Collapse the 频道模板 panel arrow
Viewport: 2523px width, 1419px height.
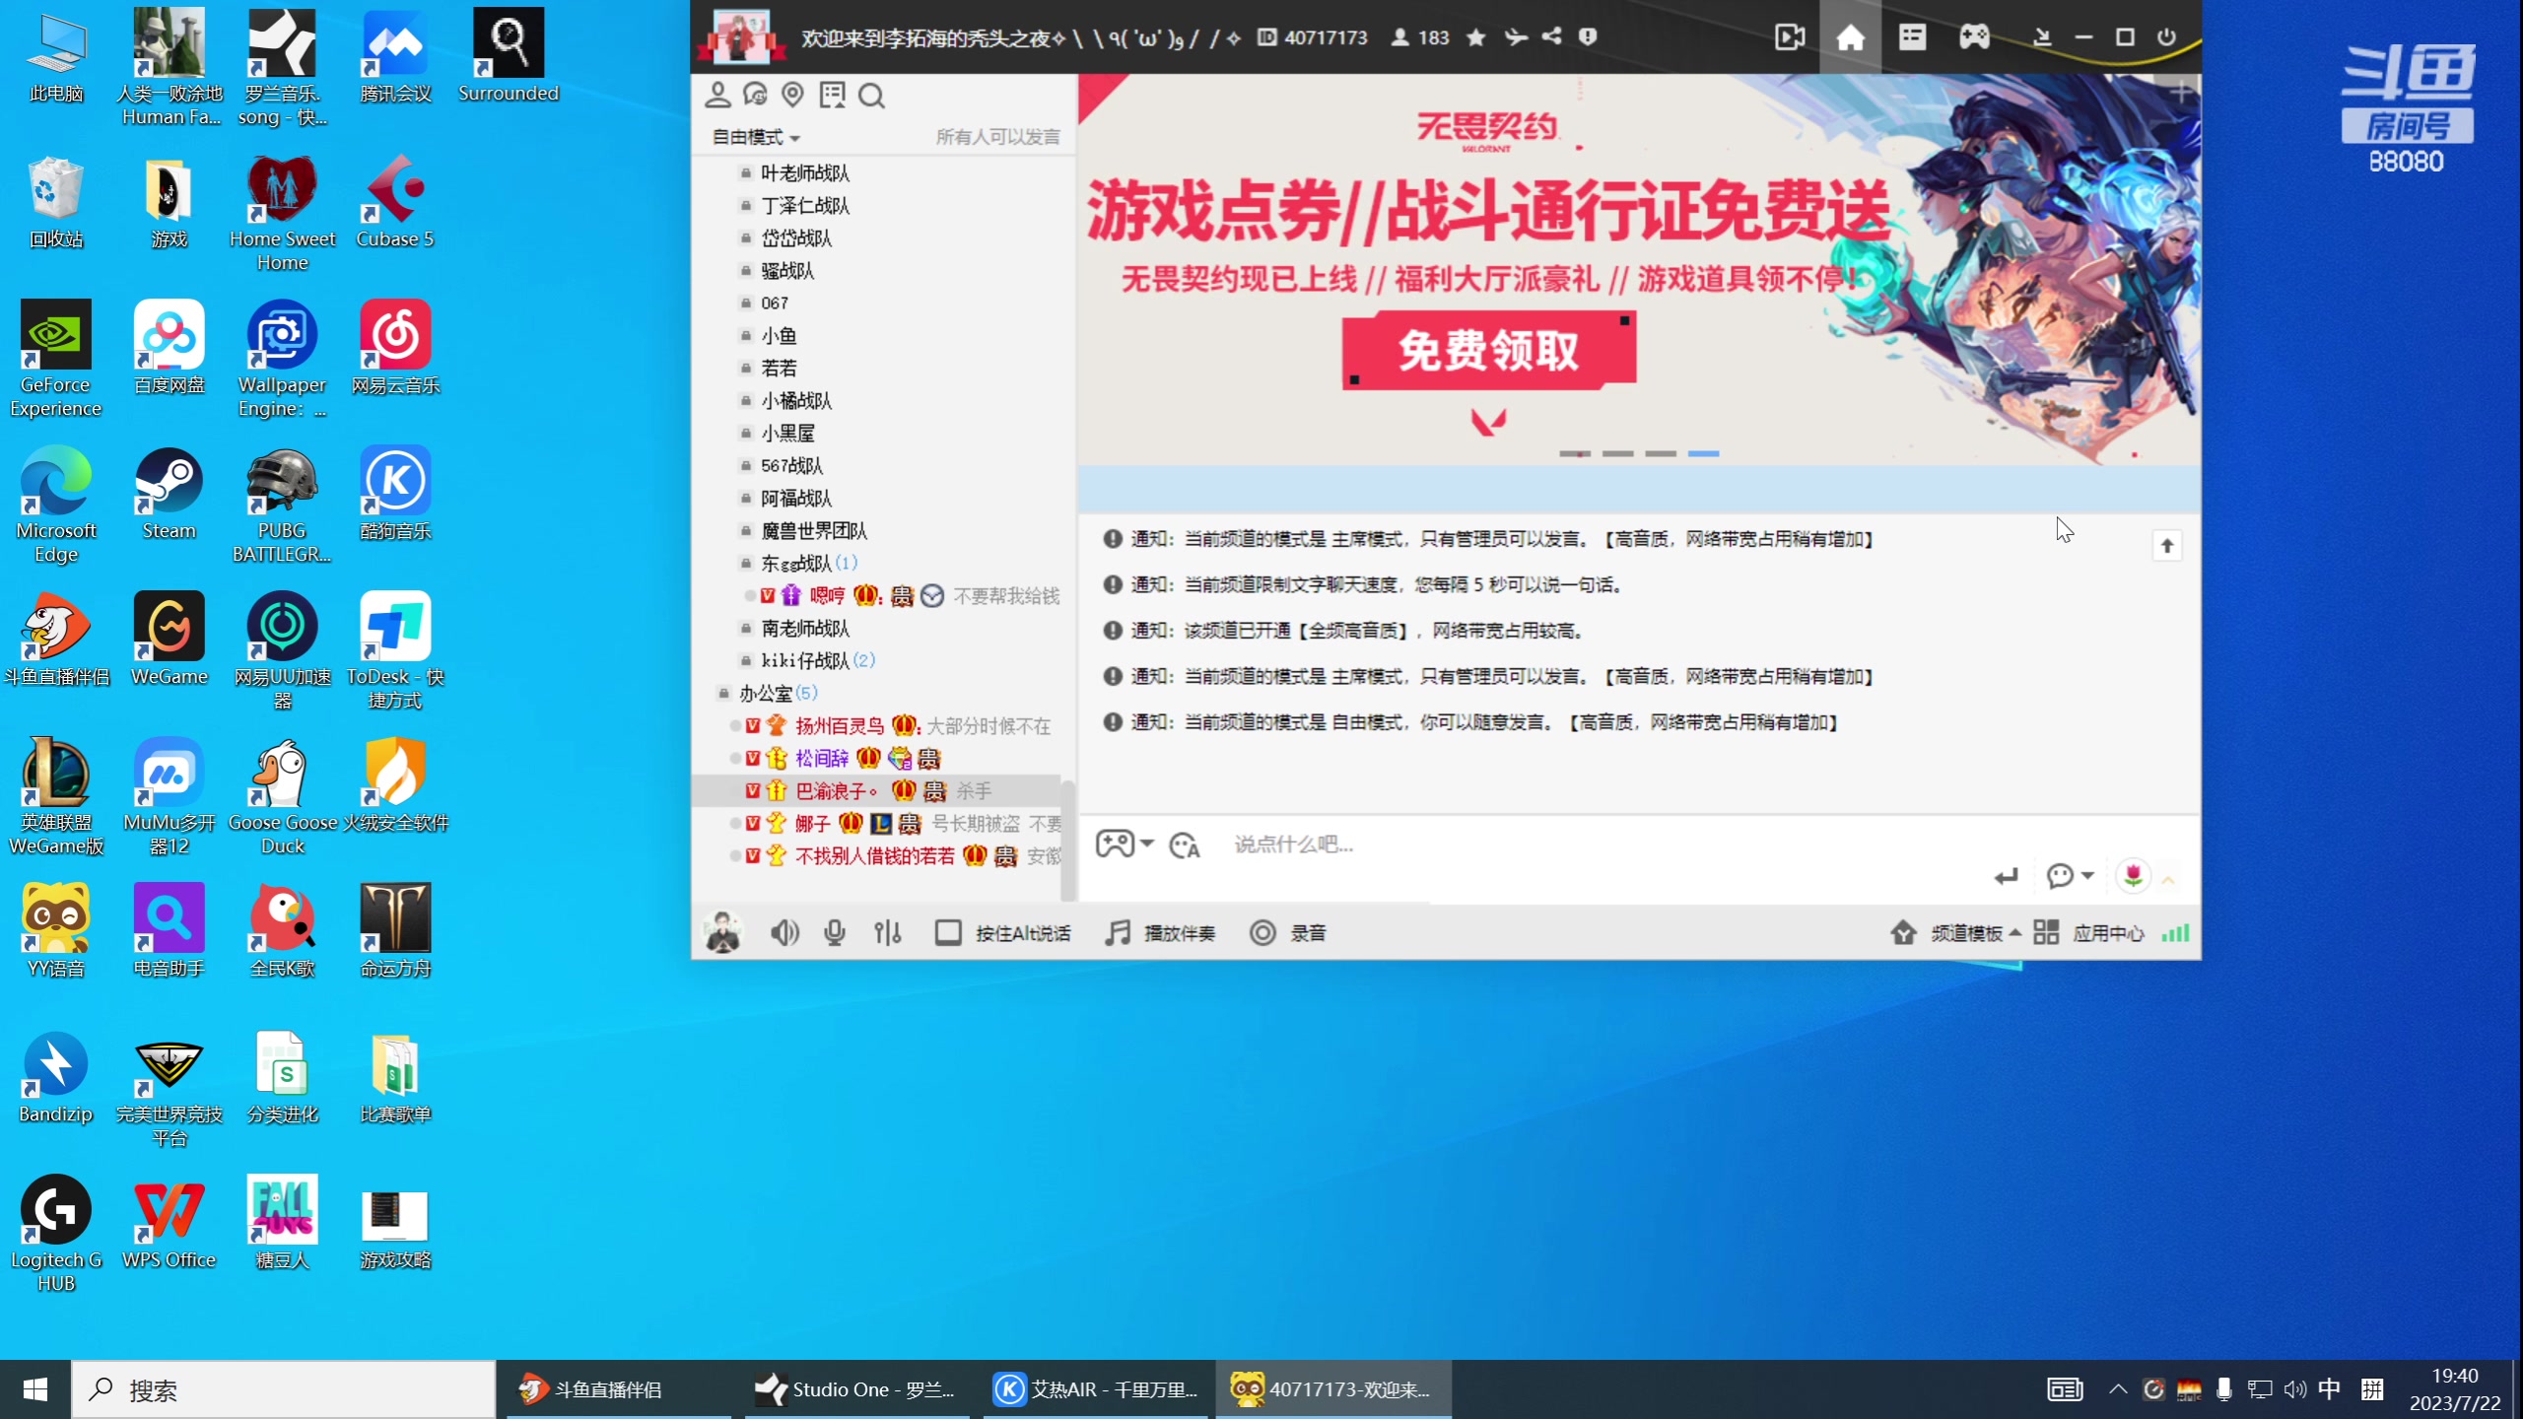pos(2016,932)
